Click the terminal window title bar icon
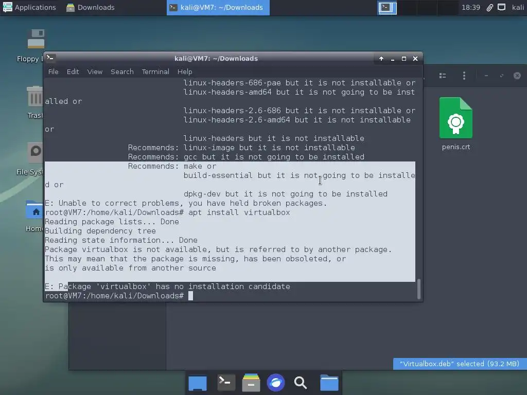Viewport: 527px width, 395px height. pyautogui.click(x=50, y=58)
